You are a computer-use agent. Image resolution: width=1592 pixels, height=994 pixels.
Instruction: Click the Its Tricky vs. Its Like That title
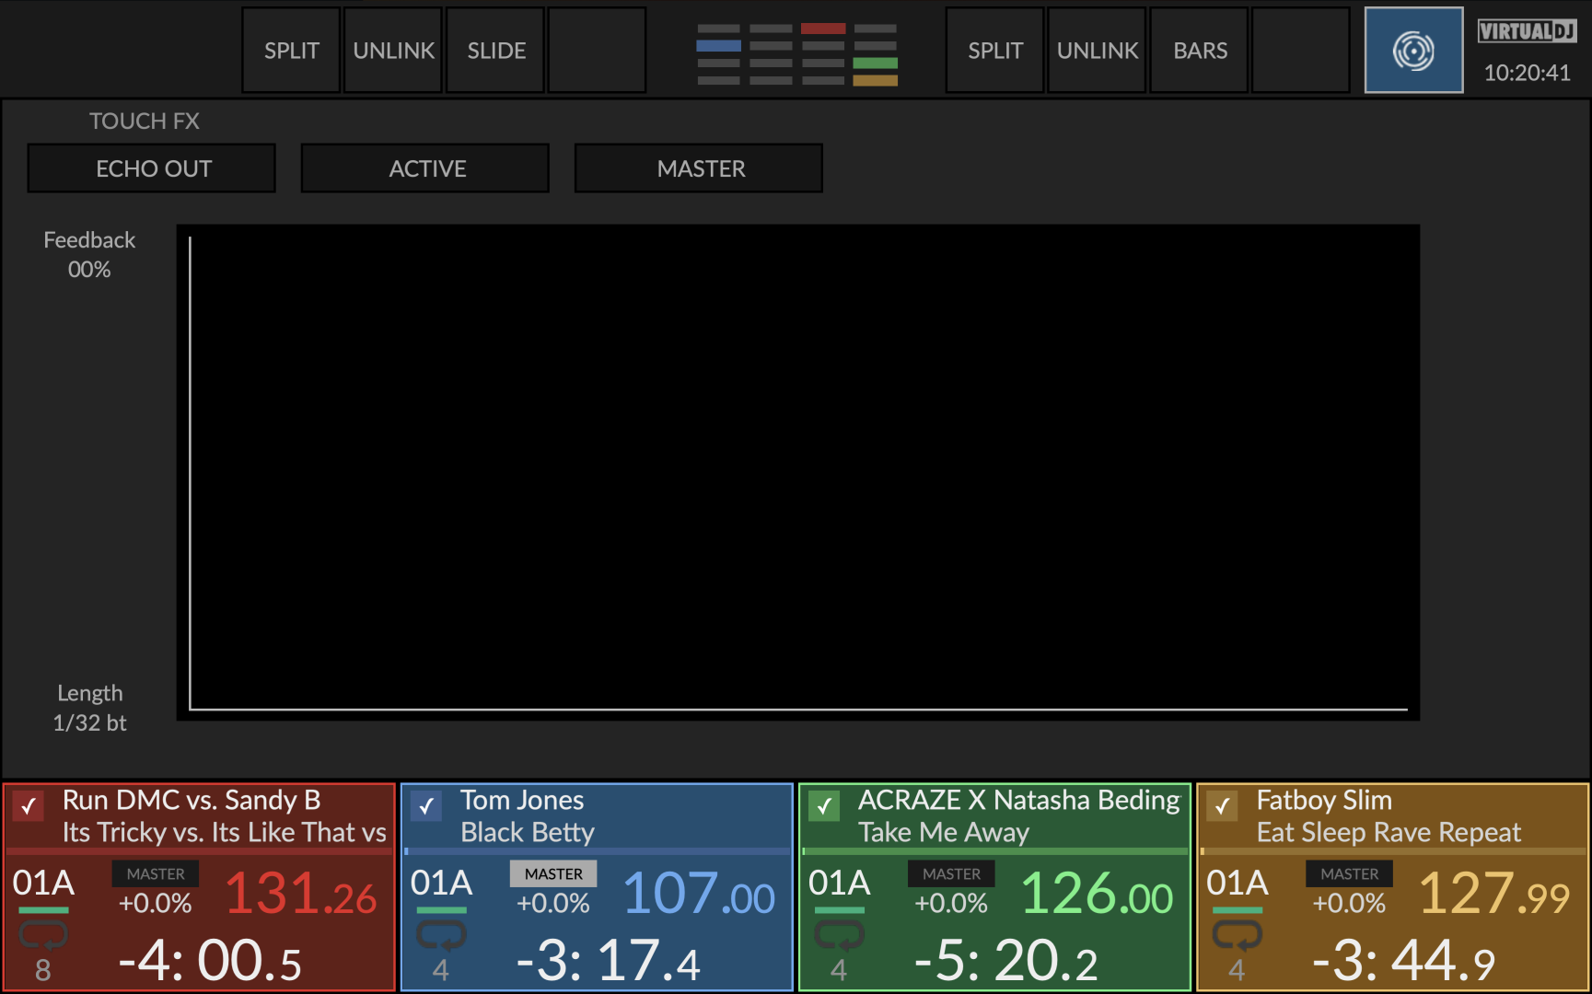click(224, 832)
